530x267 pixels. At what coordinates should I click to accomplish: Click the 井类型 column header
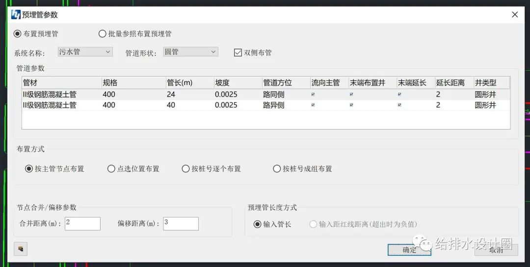(492, 83)
